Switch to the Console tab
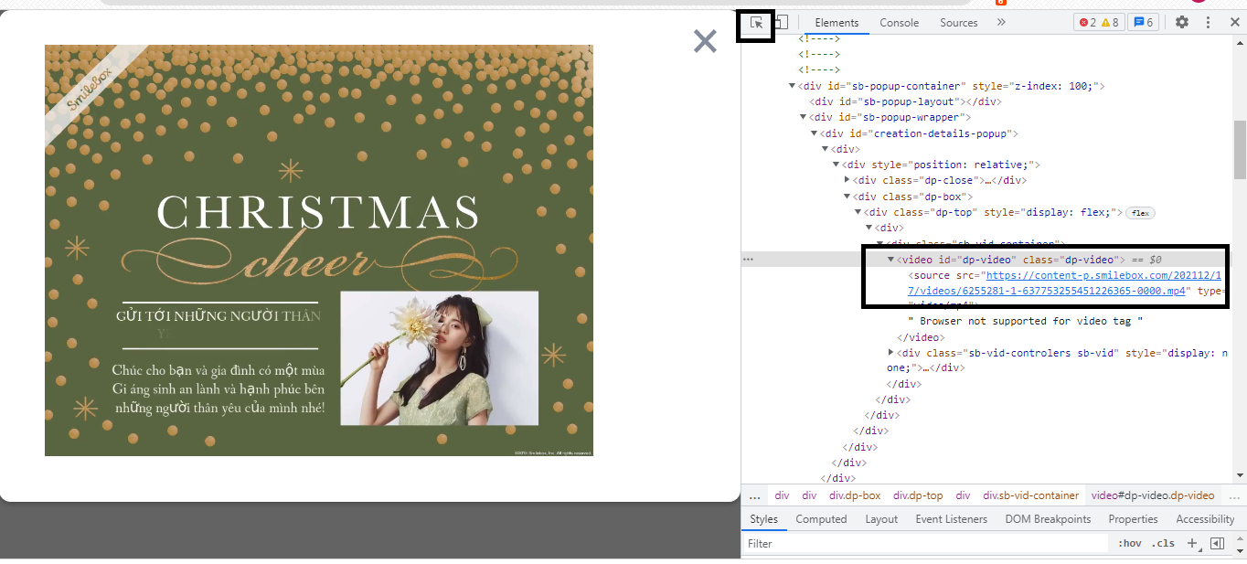Viewport: 1247px width, 564px height. 899,23
